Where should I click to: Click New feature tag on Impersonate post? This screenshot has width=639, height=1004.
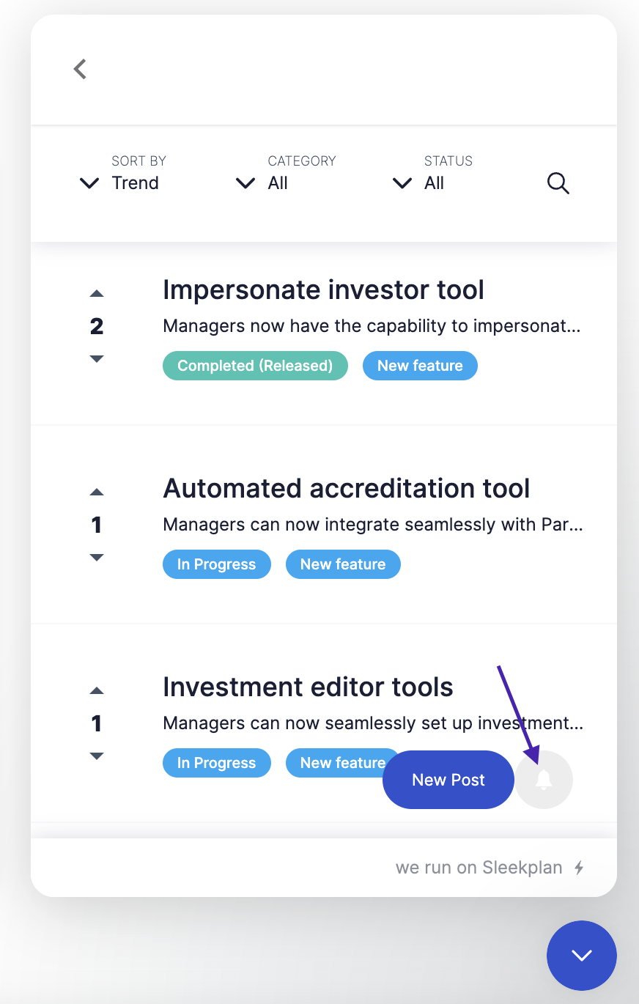420,366
